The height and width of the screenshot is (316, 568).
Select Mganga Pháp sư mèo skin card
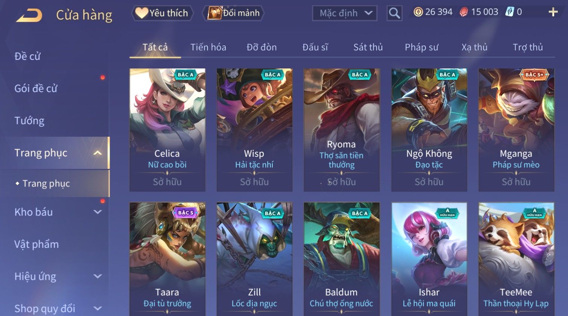pos(516,130)
